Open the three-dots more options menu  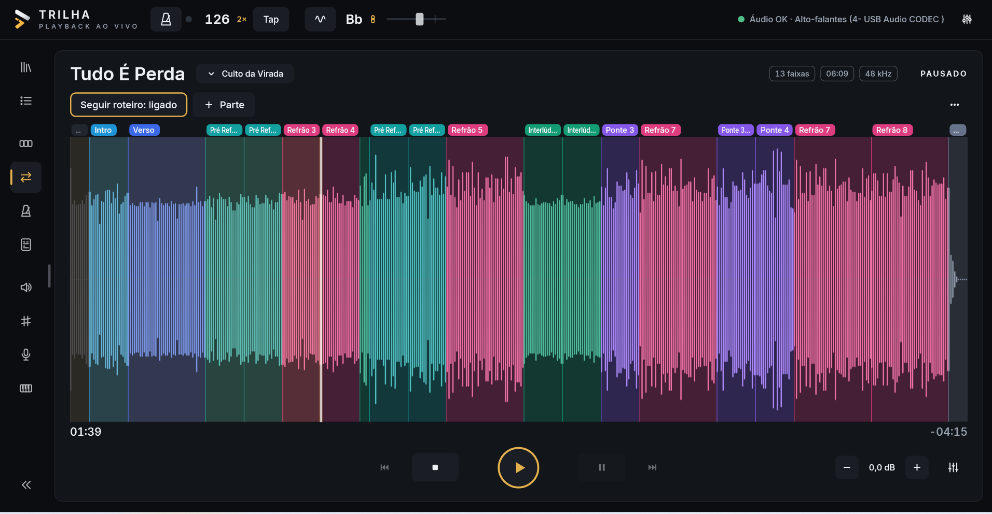[955, 105]
